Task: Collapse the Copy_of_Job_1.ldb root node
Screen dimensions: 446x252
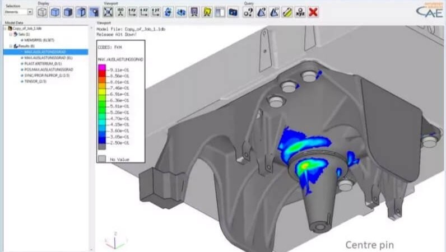Action: click(x=6, y=29)
